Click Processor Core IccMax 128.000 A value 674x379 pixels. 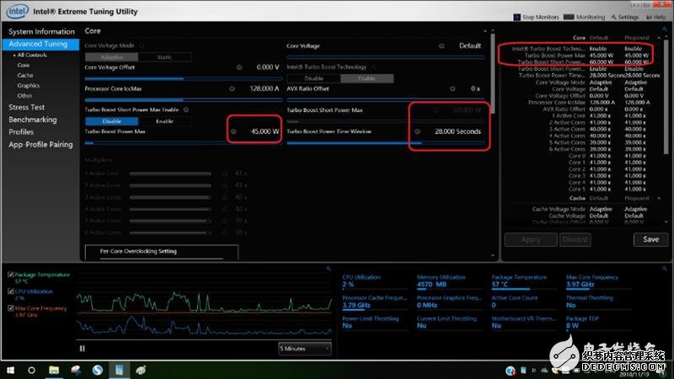(x=265, y=88)
